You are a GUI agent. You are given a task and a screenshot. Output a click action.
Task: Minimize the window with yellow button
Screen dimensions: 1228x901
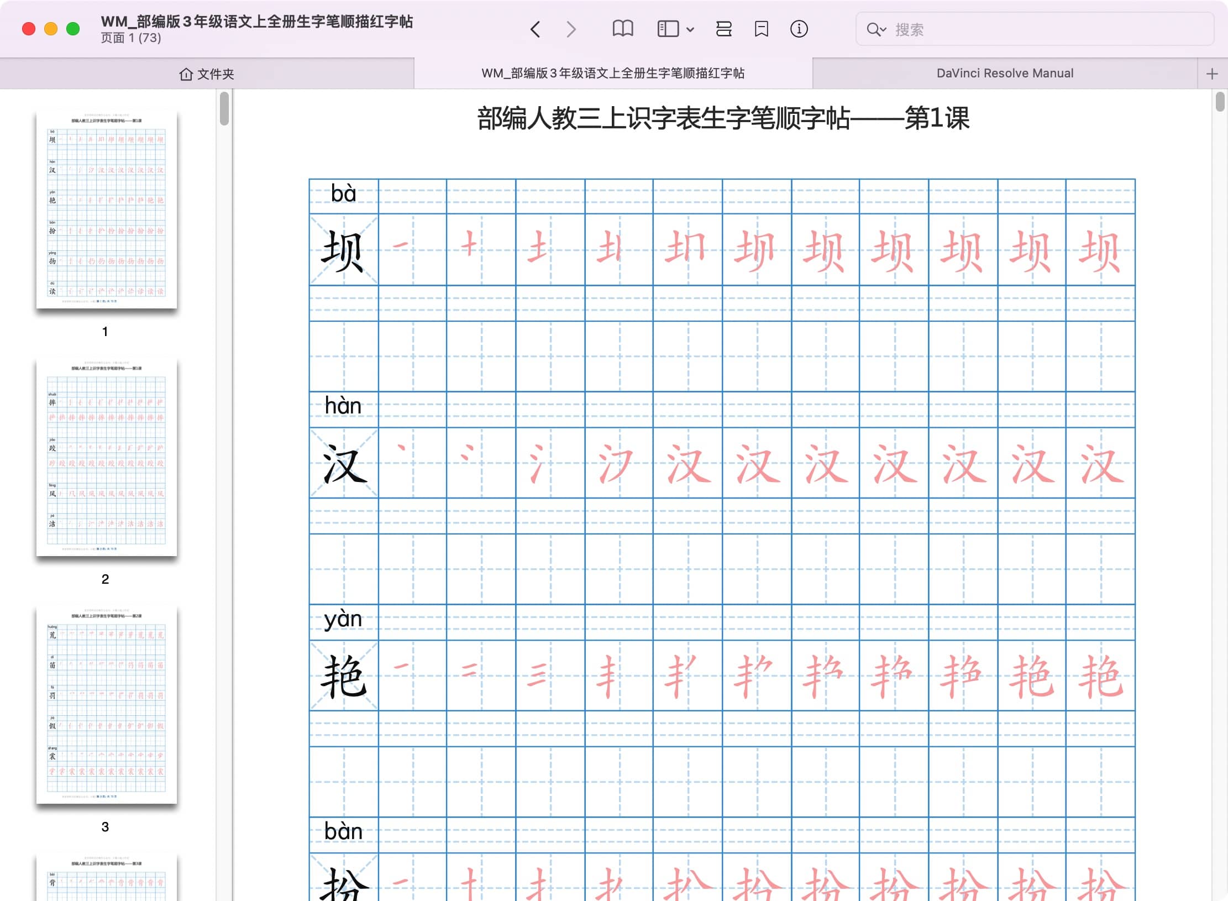pyautogui.click(x=51, y=29)
